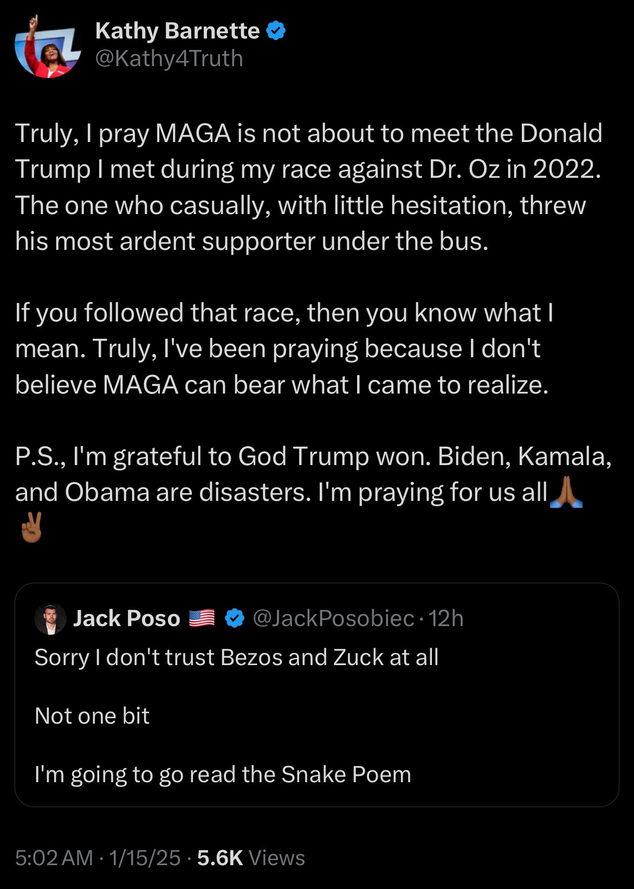Click the American flag emoji
The image size is (634, 889).
(202, 619)
